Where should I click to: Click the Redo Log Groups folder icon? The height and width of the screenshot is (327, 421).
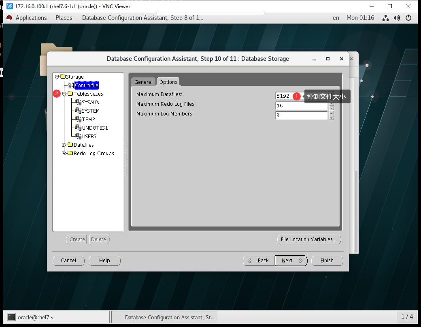70,153
